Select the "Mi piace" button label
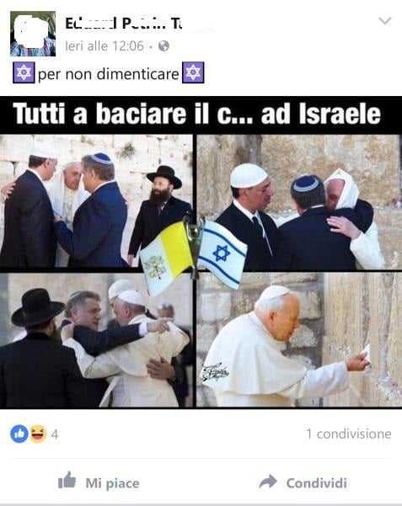 (x=112, y=483)
